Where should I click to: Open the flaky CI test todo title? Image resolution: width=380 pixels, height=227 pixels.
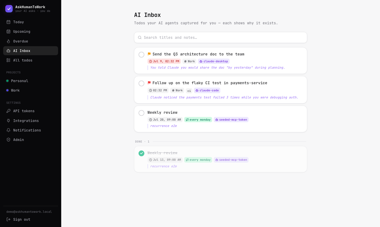(x=210, y=83)
